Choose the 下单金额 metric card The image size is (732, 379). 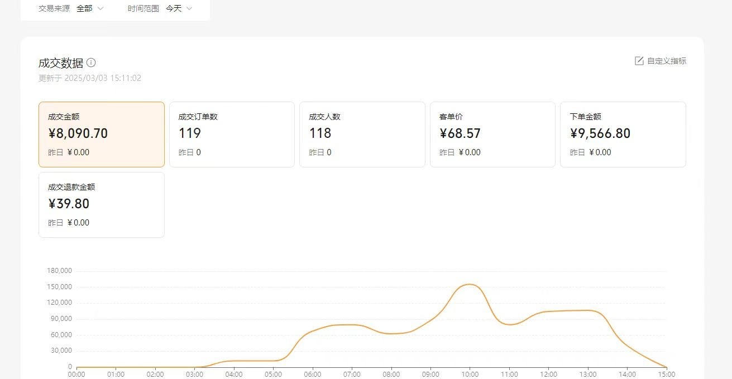623,135
